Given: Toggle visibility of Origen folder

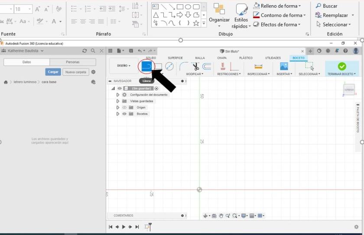Looking at the screenshot, I should 124,108.
